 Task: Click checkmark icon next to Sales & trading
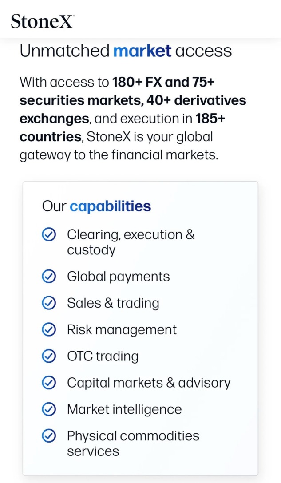pos(48,303)
